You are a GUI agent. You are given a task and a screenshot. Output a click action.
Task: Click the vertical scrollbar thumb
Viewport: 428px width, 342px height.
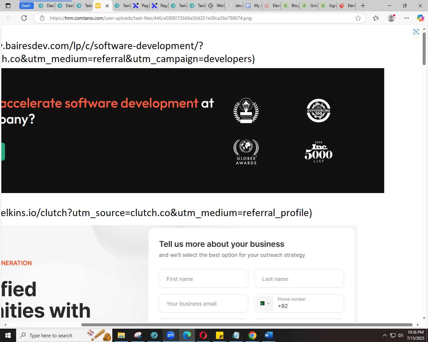(424, 49)
